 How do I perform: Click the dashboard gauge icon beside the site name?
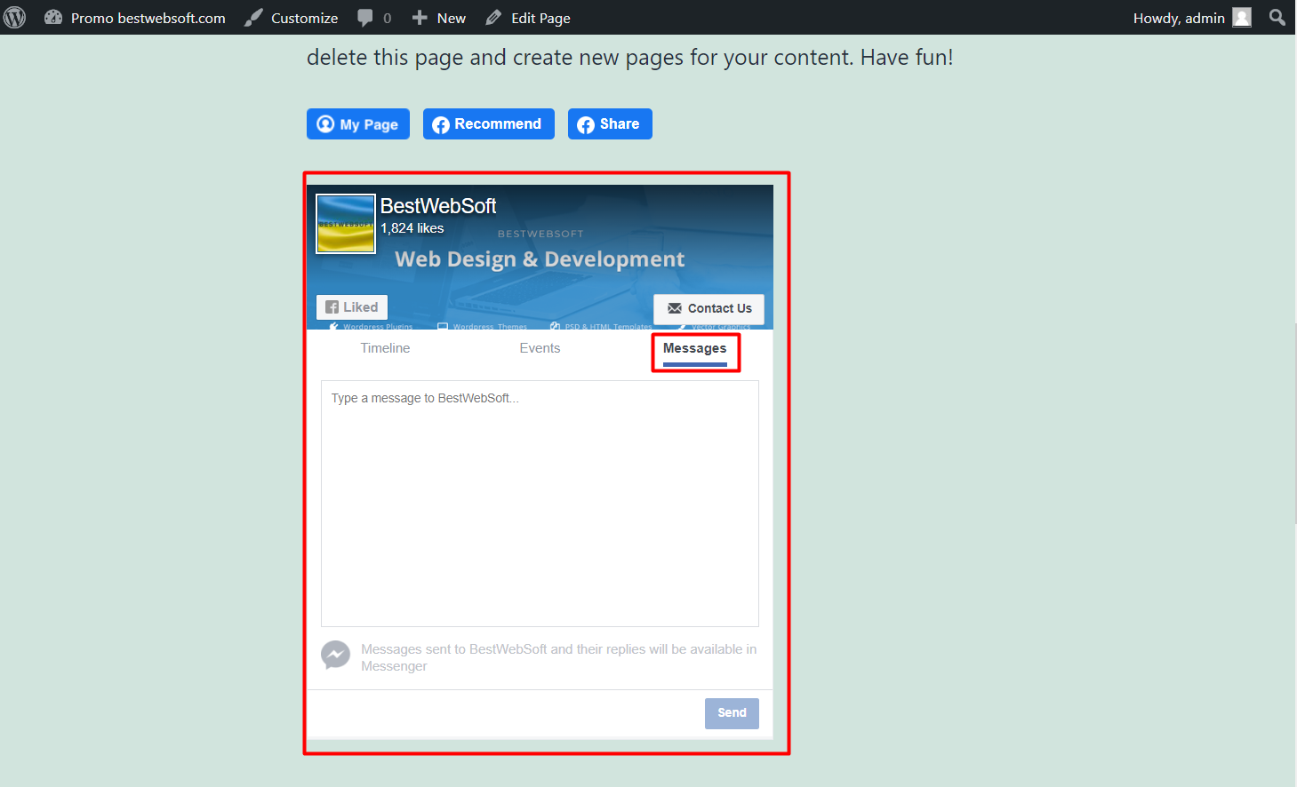tap(53, 18)
